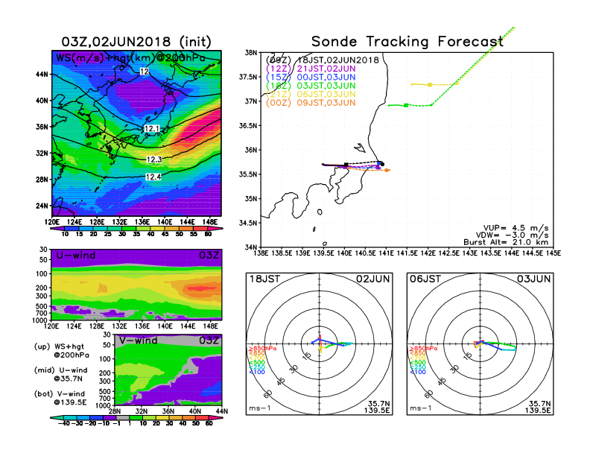590x456 pixels.
Task: Click the '35.7N 139.5E' label on right hodograph
Action: click(x=538, y=407)
